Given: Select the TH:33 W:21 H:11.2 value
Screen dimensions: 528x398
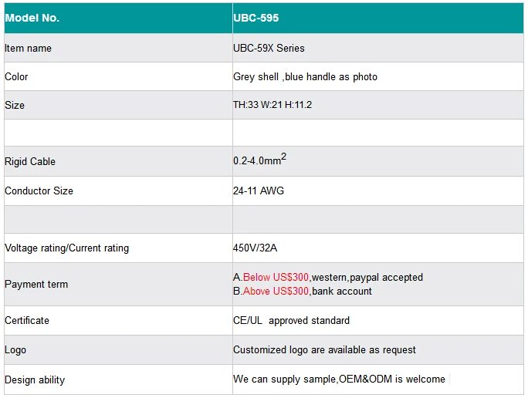Looking at the screenshot, I should 272,105.
